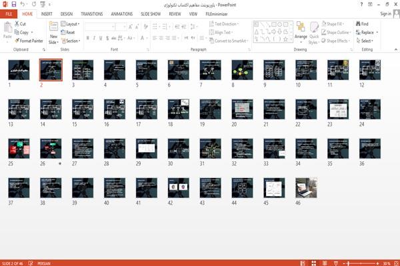This screenshot has height=266, width=400.
Task: Select the star shape in shapes gallery
Action: [285, 39]
